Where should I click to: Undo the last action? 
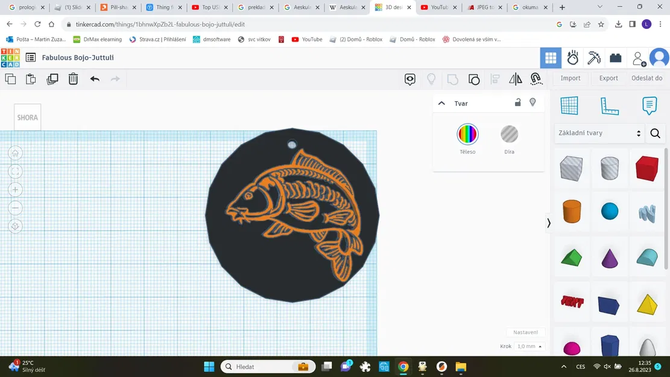95,78
